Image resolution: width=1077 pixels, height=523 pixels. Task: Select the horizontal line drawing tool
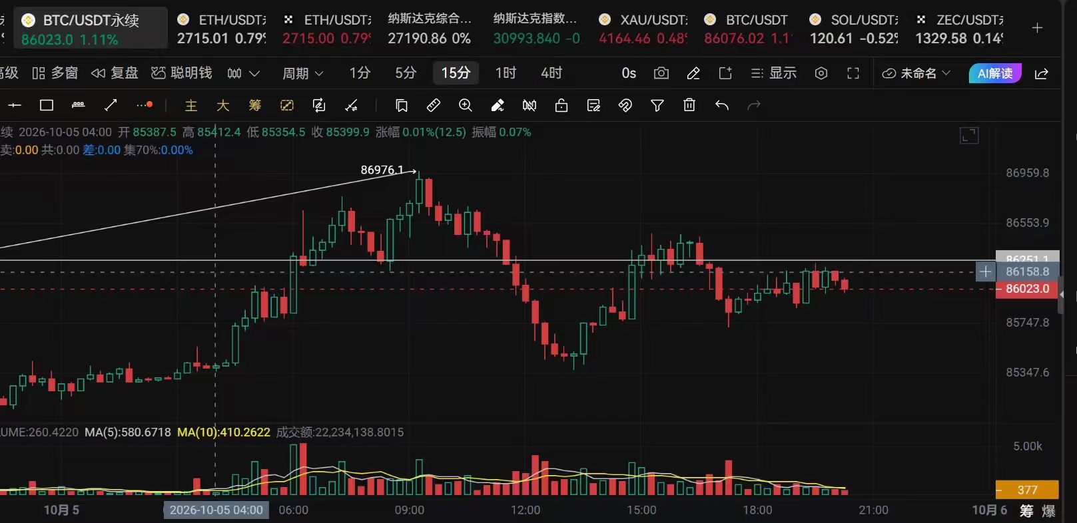pos(15,105)
